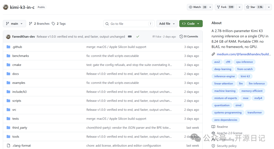Select the transformer topic tag
The width and height of the screenshot is (274, 149).
(x=255, y=113)
